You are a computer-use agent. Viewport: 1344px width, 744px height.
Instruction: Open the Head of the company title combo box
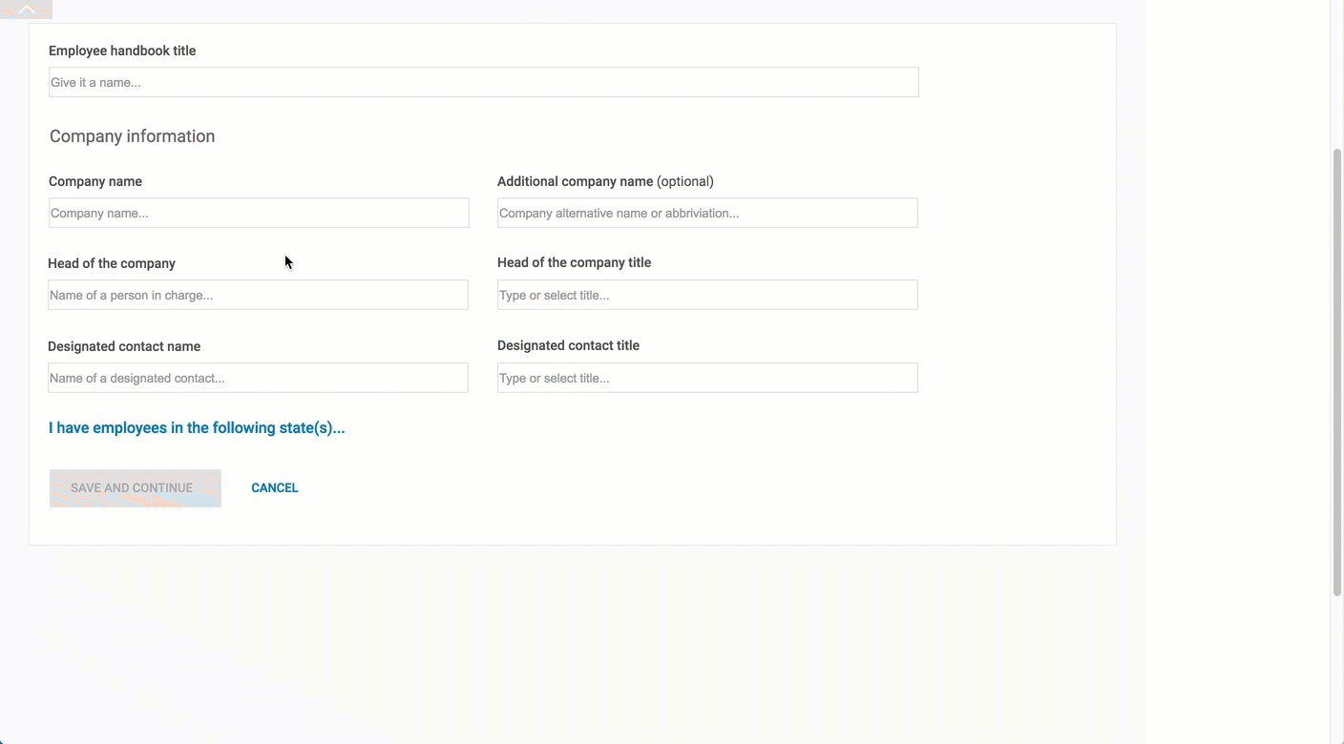pyautogui.click(x=707, y=295)
